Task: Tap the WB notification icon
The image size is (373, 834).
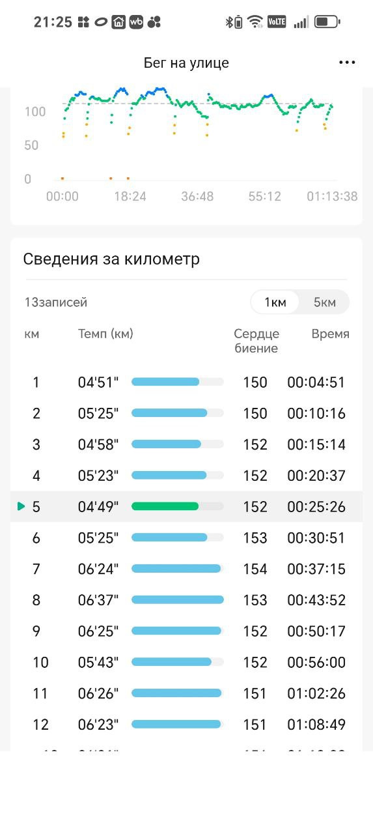Action: pos(136,22)
